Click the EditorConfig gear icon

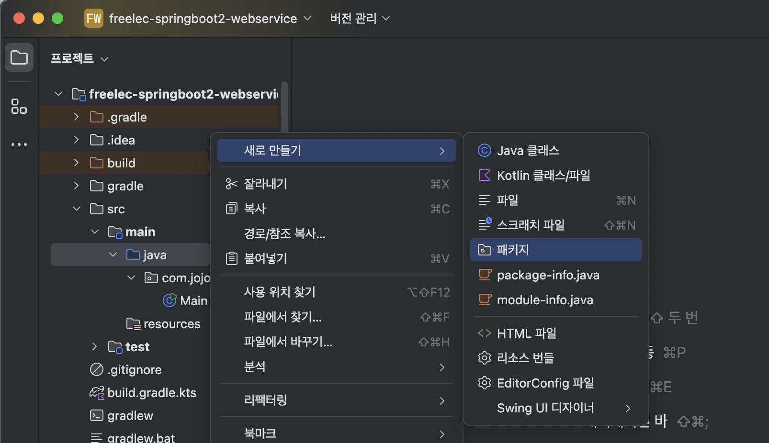pos(485,383)
